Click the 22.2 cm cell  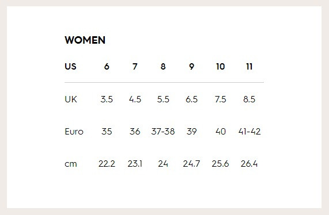[x=107, y=164]
